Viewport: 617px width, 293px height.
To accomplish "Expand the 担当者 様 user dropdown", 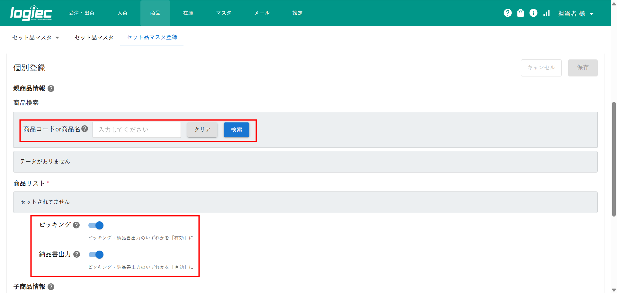I will [575, 13].
